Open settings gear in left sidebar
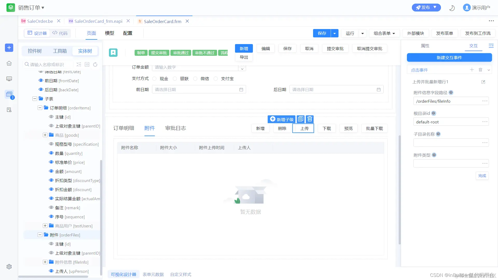The width and height of the screenshot is (498, 280). [x=9, y=267]
